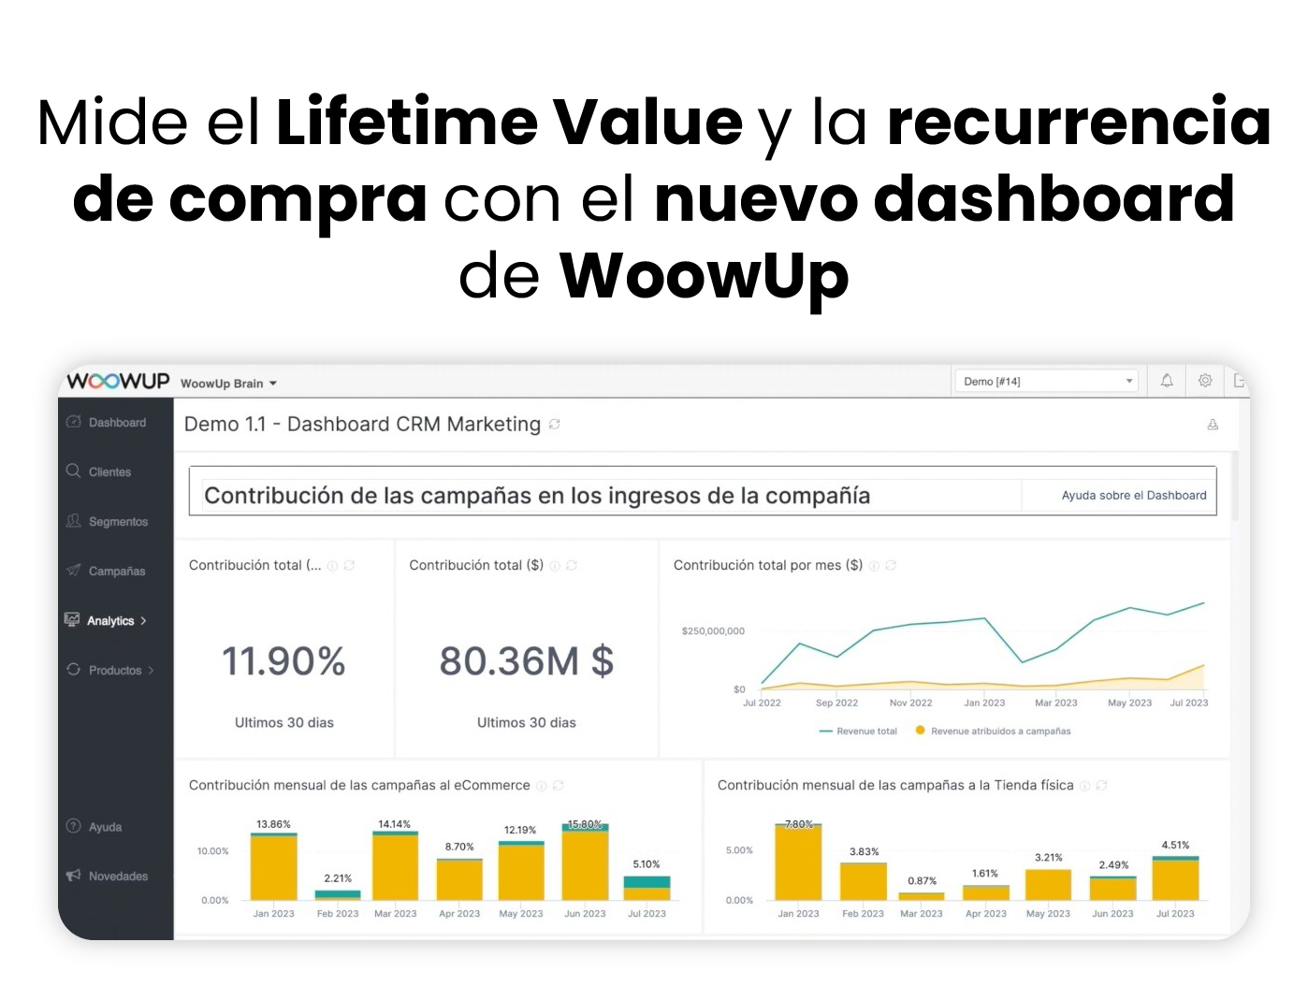Click the Feb 2023 eCommerce bar 2.21%
Image resolution: width=1308 pixels, height=1000 pixels.
[338, 895]
